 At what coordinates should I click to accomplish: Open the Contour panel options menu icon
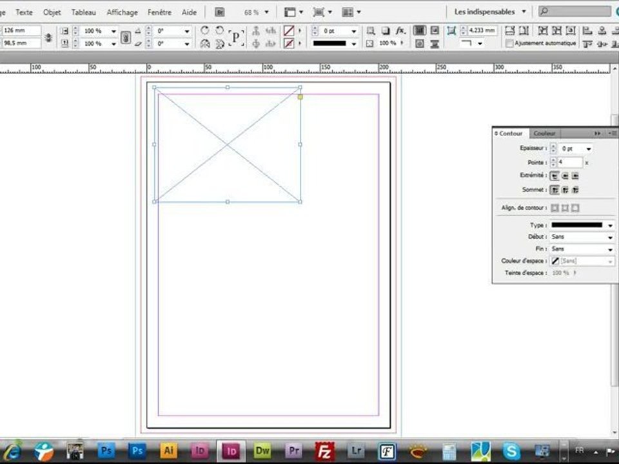(x=613, y=133)
